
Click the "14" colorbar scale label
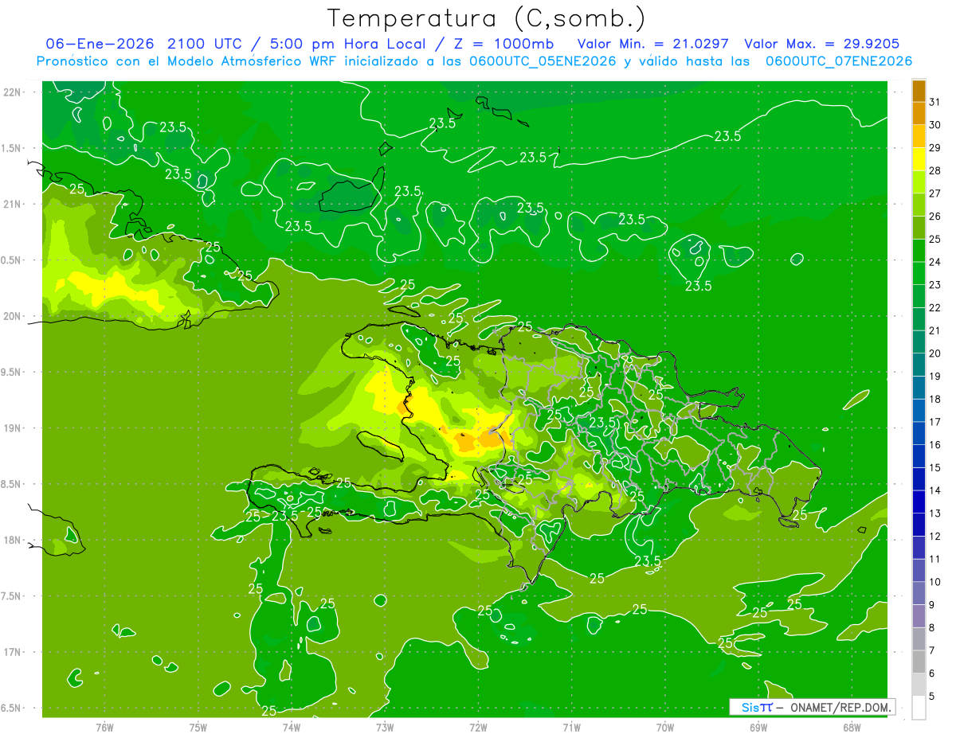935,490
